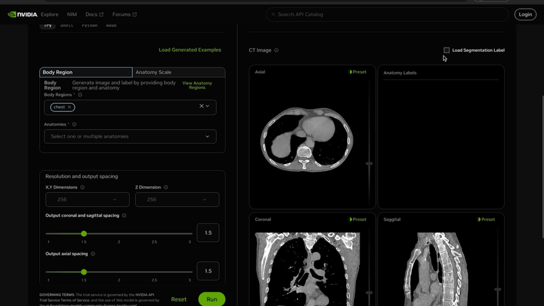
Task: Click the Run button
Action: pos(212,299)
